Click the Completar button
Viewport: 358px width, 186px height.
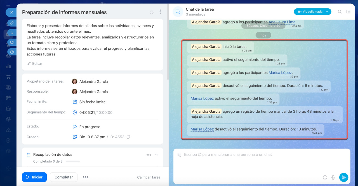pos(63,177)
